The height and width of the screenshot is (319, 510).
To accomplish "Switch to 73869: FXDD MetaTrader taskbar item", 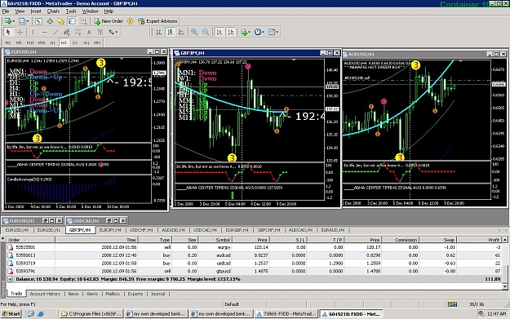I will (x=286, y=314).
